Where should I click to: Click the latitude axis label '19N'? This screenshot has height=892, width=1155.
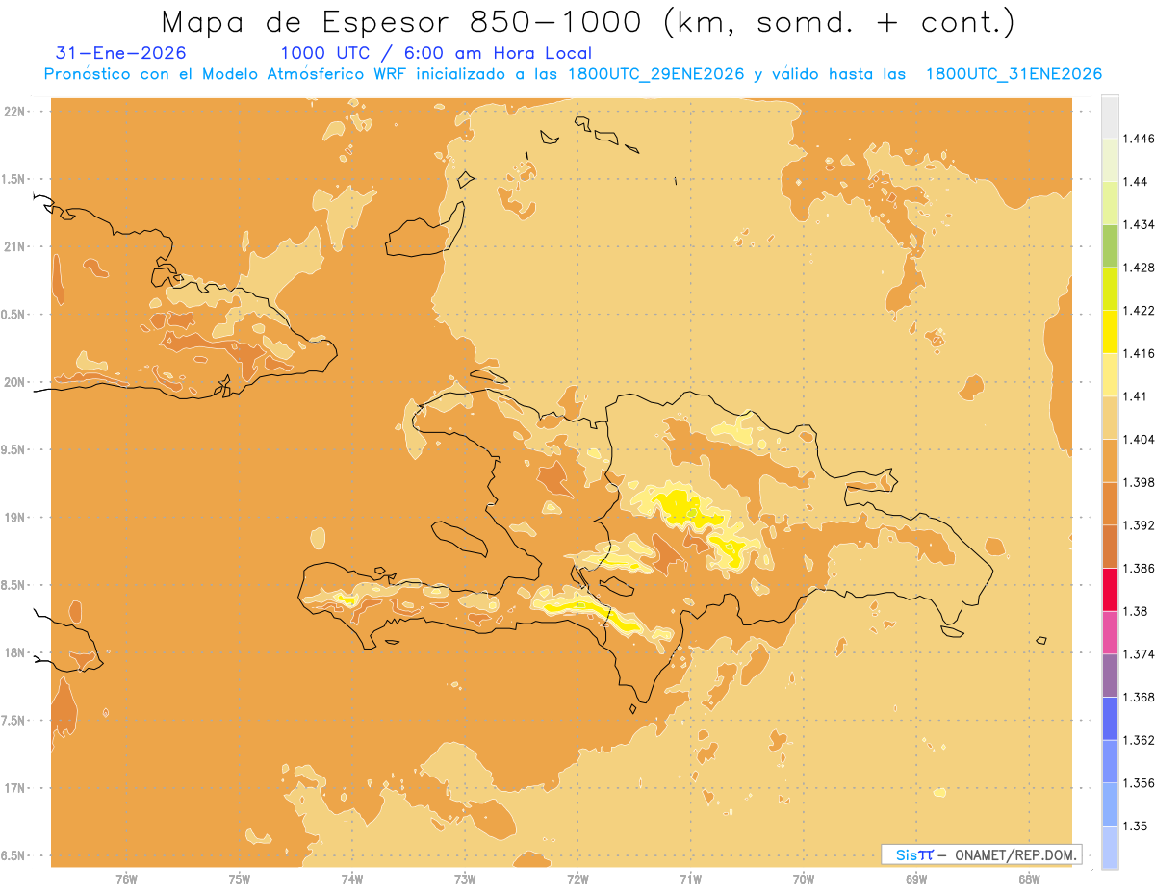click(15, 517)
